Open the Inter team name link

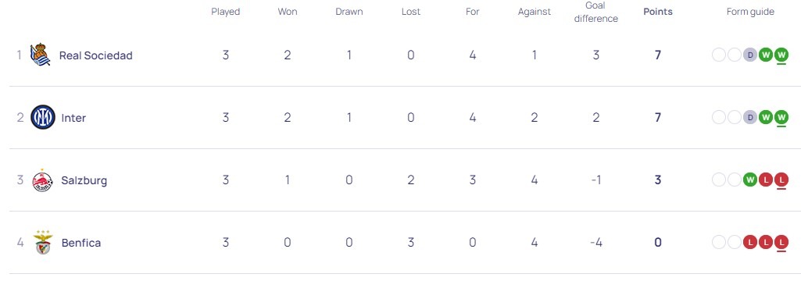click(x=73, y=118)
